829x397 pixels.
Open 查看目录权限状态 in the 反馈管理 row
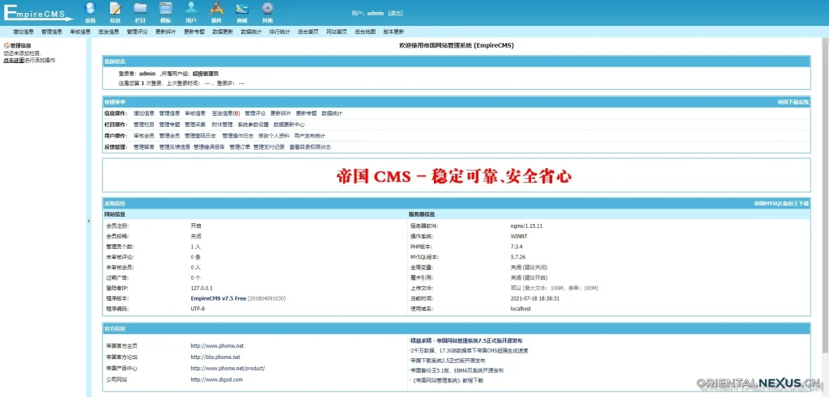point(310,147)
